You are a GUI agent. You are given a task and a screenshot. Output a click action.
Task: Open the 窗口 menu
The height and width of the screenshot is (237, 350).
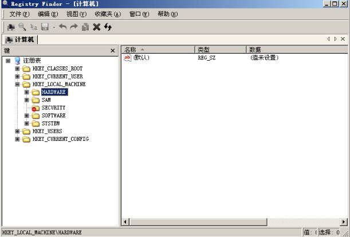click(x=139, y=14)
